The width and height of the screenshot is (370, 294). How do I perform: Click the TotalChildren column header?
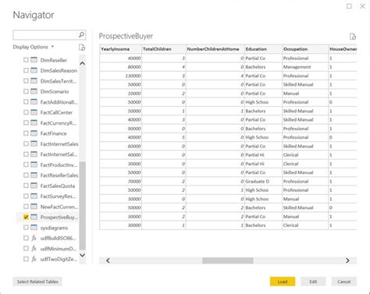tap(164, 49)
